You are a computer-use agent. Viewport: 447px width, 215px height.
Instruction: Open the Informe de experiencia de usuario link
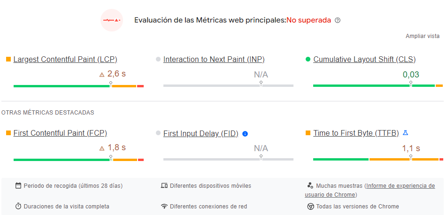[x=370, y=190]
